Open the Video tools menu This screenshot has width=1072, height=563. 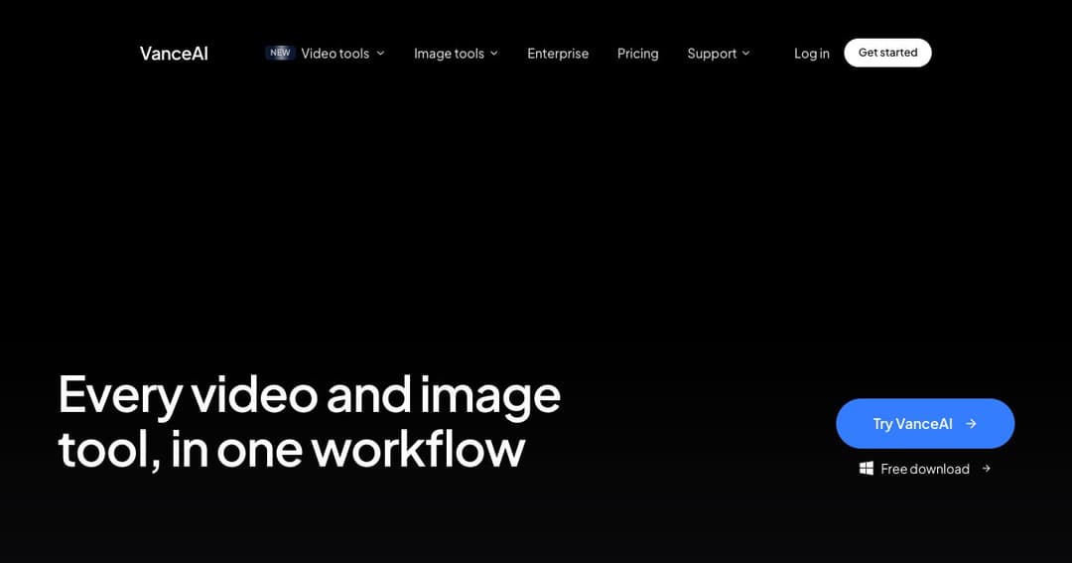335,54
